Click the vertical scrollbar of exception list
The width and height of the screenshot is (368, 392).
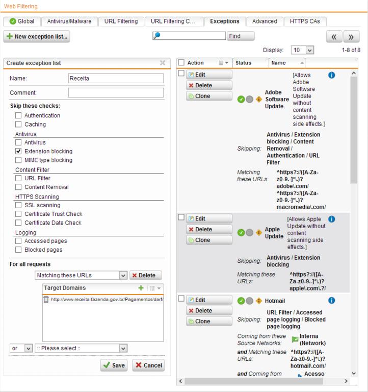354,130
